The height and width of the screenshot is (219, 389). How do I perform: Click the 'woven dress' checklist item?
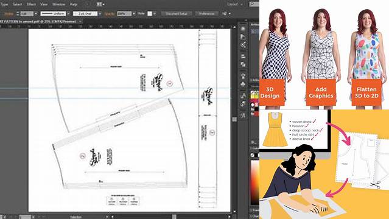click(302, 122)
